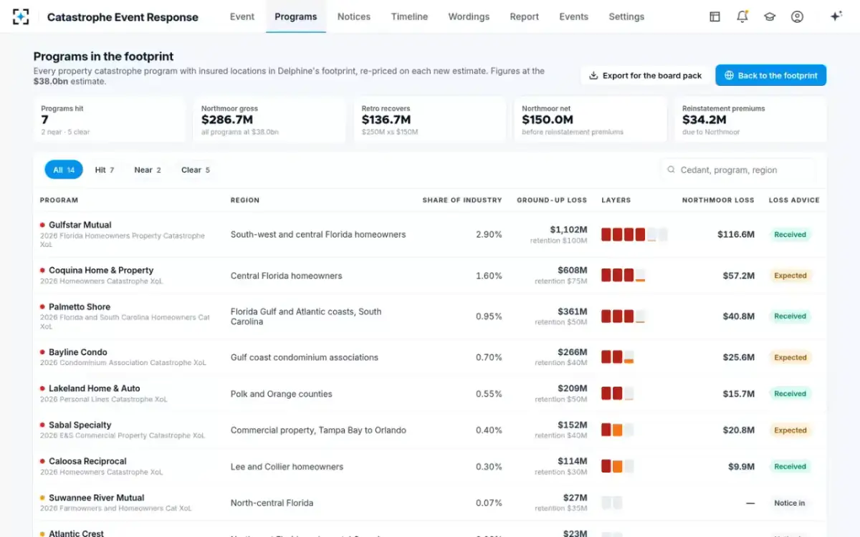The height and width of the screenshot is (537, 860).
Task: Click the Catastrophe Event Response app logo
Action: coord(21,16)
